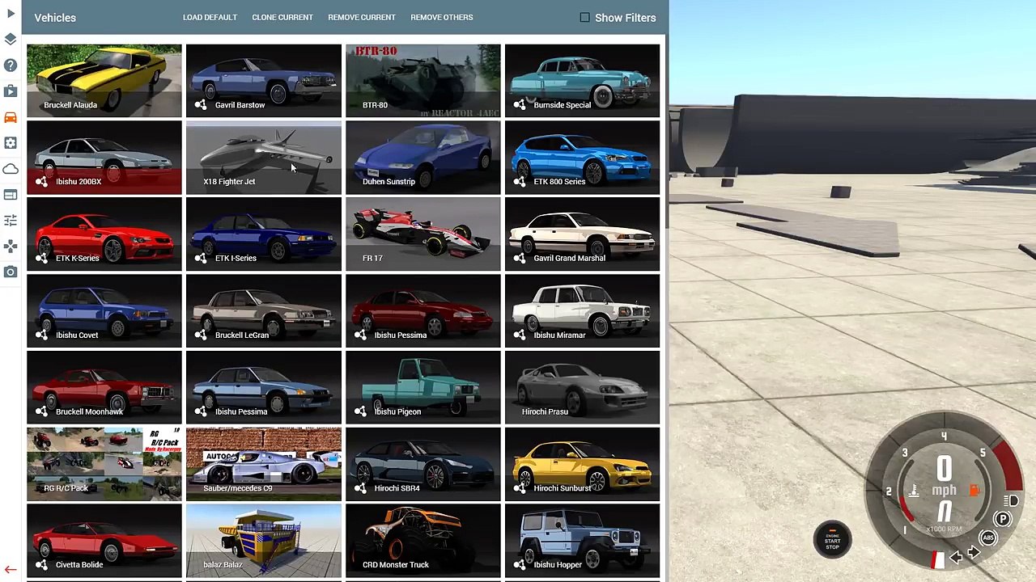
Task: Open the environment cloud icon
Action: [11, 168]
